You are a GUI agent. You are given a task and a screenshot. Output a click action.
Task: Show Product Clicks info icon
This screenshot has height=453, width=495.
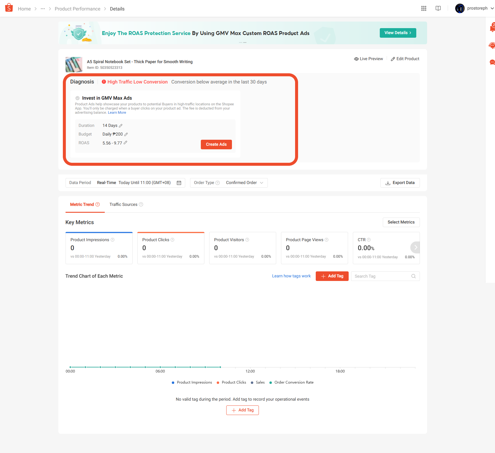pos(172,240)
